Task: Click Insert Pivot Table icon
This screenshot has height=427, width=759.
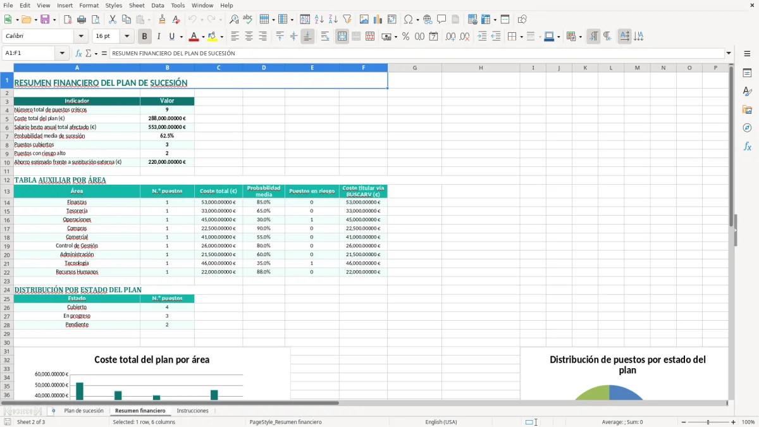Action: tap(392, 20)
